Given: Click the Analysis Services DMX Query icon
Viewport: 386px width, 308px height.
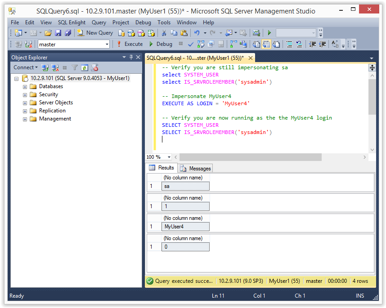Looking at the screenshot, I should [141, 33].
